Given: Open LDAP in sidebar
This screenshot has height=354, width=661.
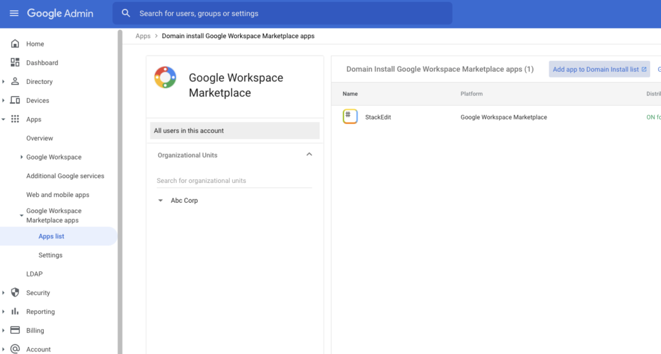Looking at the screenshot, I should 34,274.
